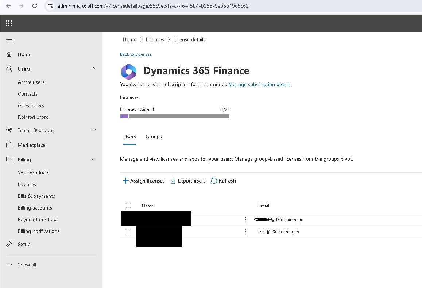Check the box for info@d365training.in row
Screen dimensions: 422x288
128,231
